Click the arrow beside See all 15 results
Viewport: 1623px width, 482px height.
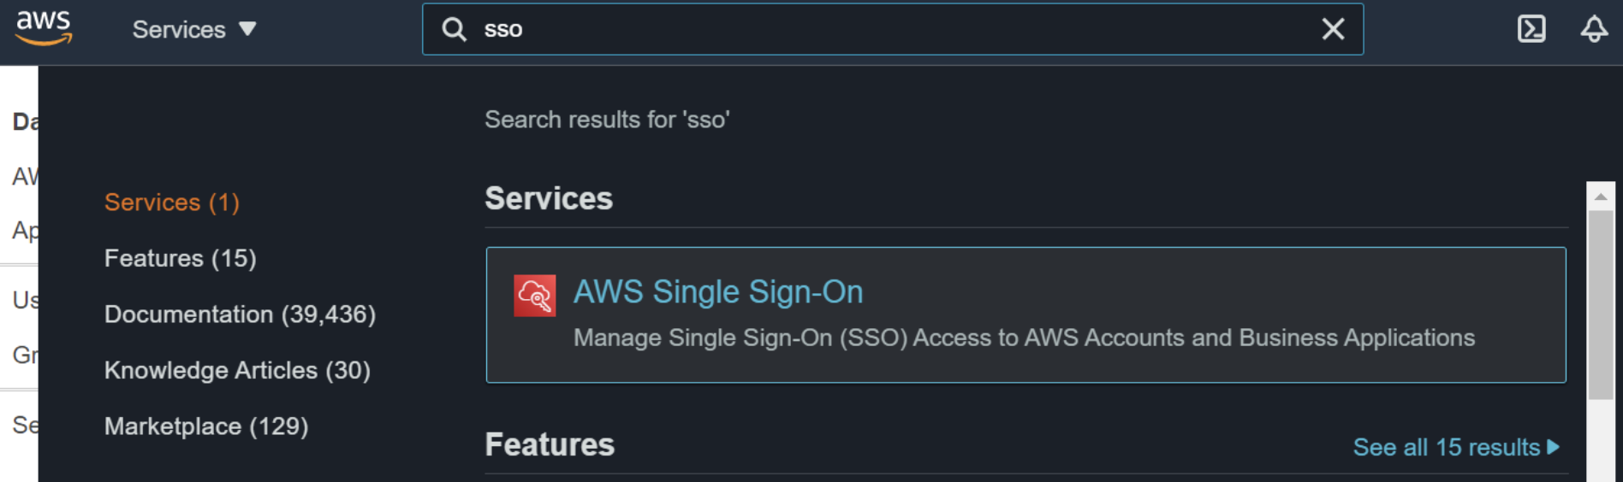click(x=1554, y=447)
